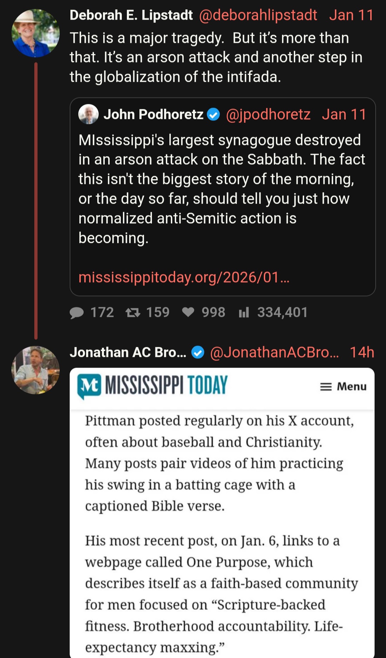The image size is (386, 658).
Task: Click the Deborah E. Lipstadt display name
Action: 131,15
